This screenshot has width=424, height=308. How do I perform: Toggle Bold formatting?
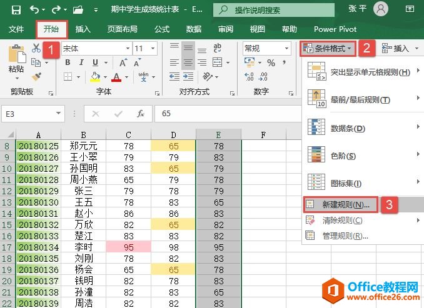coord(68,62)
